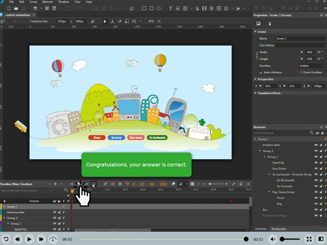Collapse the Play-Pause Group in Elements
Screen dimensions: 327x245
(269, 192)
